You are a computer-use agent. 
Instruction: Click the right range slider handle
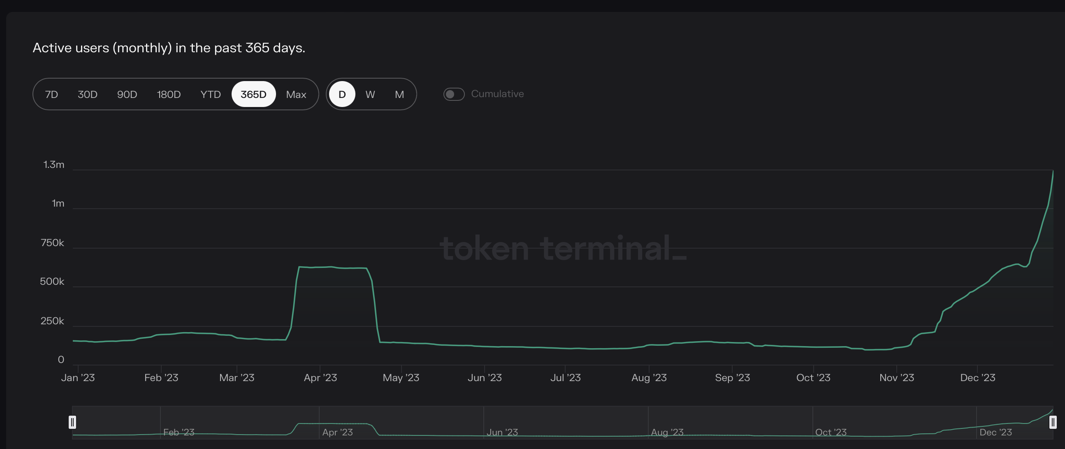click(1053, 422)
